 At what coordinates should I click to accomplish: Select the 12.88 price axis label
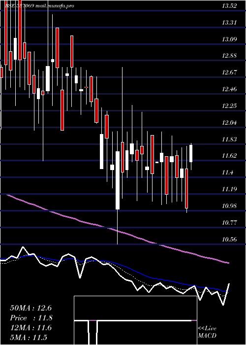point(229,56)
